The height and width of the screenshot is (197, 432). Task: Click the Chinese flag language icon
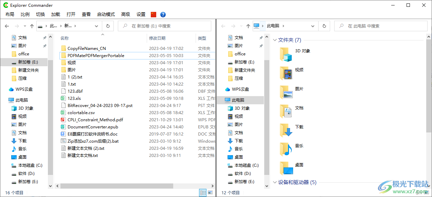pos(154,14)
